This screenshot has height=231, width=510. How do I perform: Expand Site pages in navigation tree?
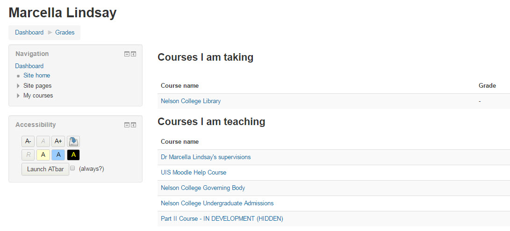[x=18, y=86]
